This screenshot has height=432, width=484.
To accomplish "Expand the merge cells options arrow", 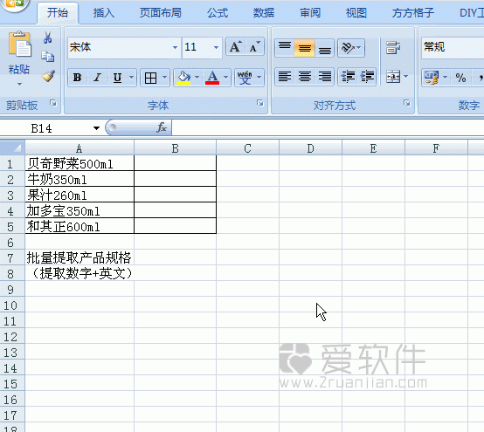I will pyautogui.click(x=406, y=77).
